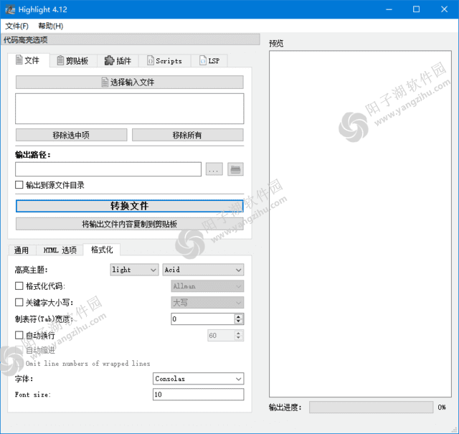Maximize the Highlight window
The height and width of the screenshot is (434, 459).
coord(416,9)
